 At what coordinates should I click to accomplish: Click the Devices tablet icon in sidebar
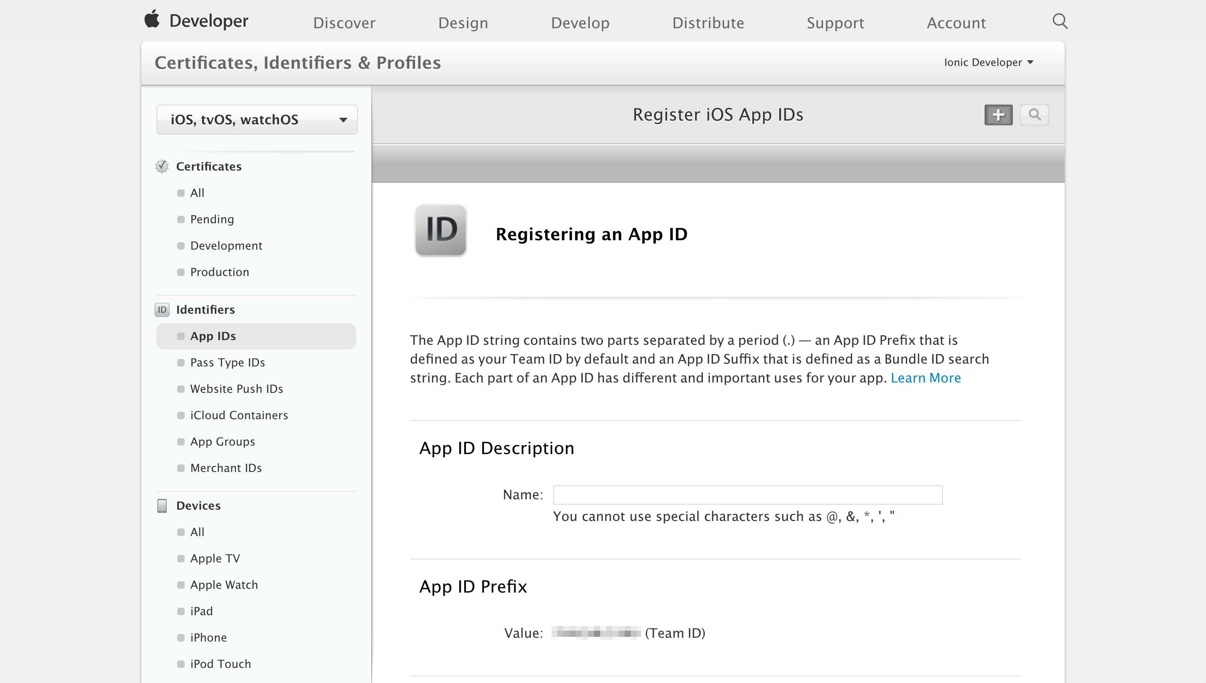point(162,505)
